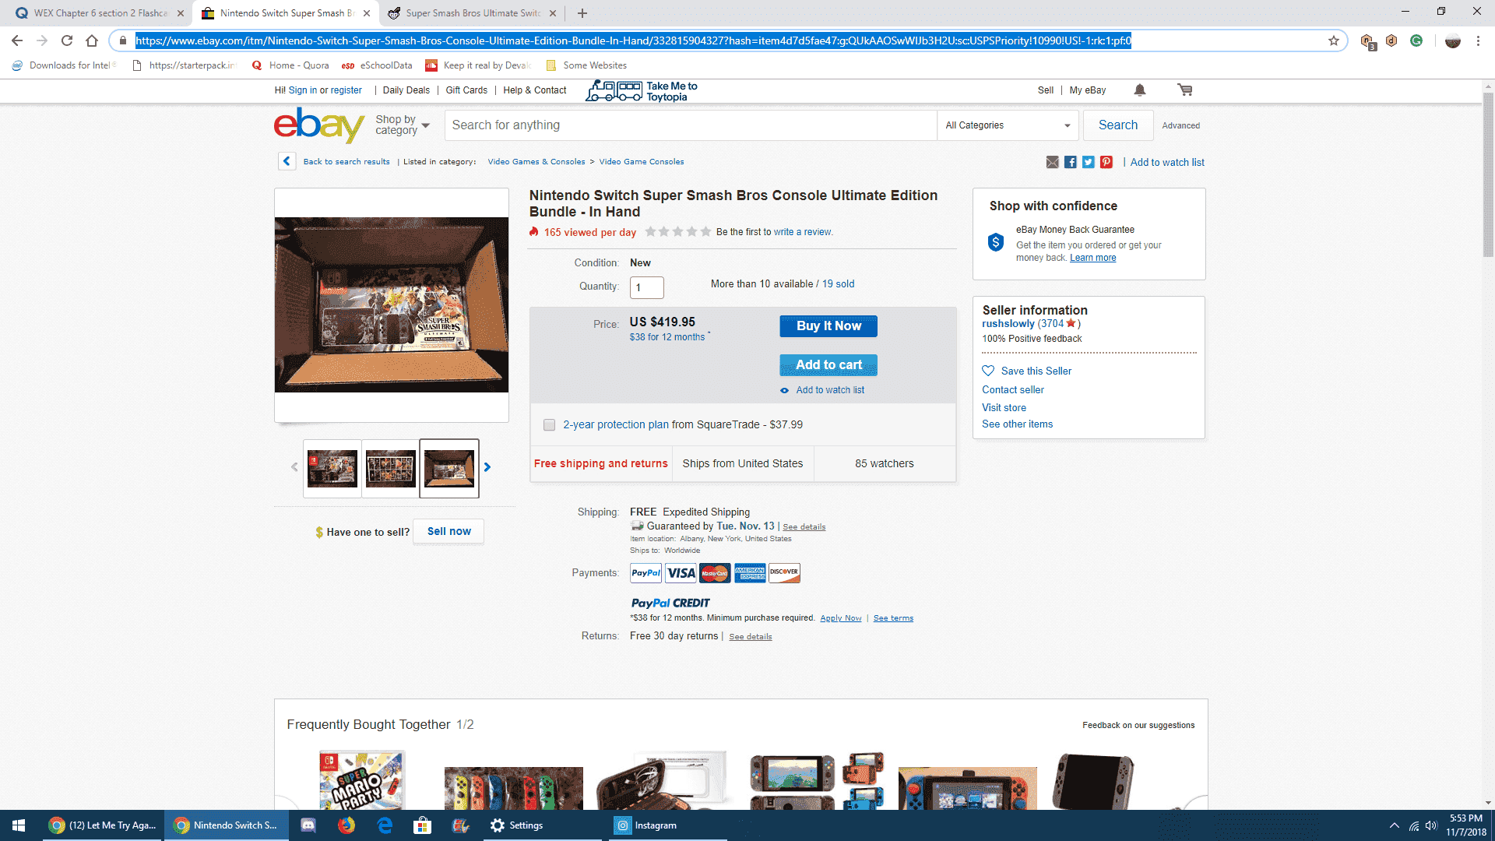Show next thumbnail images arrow

(487, 467)
